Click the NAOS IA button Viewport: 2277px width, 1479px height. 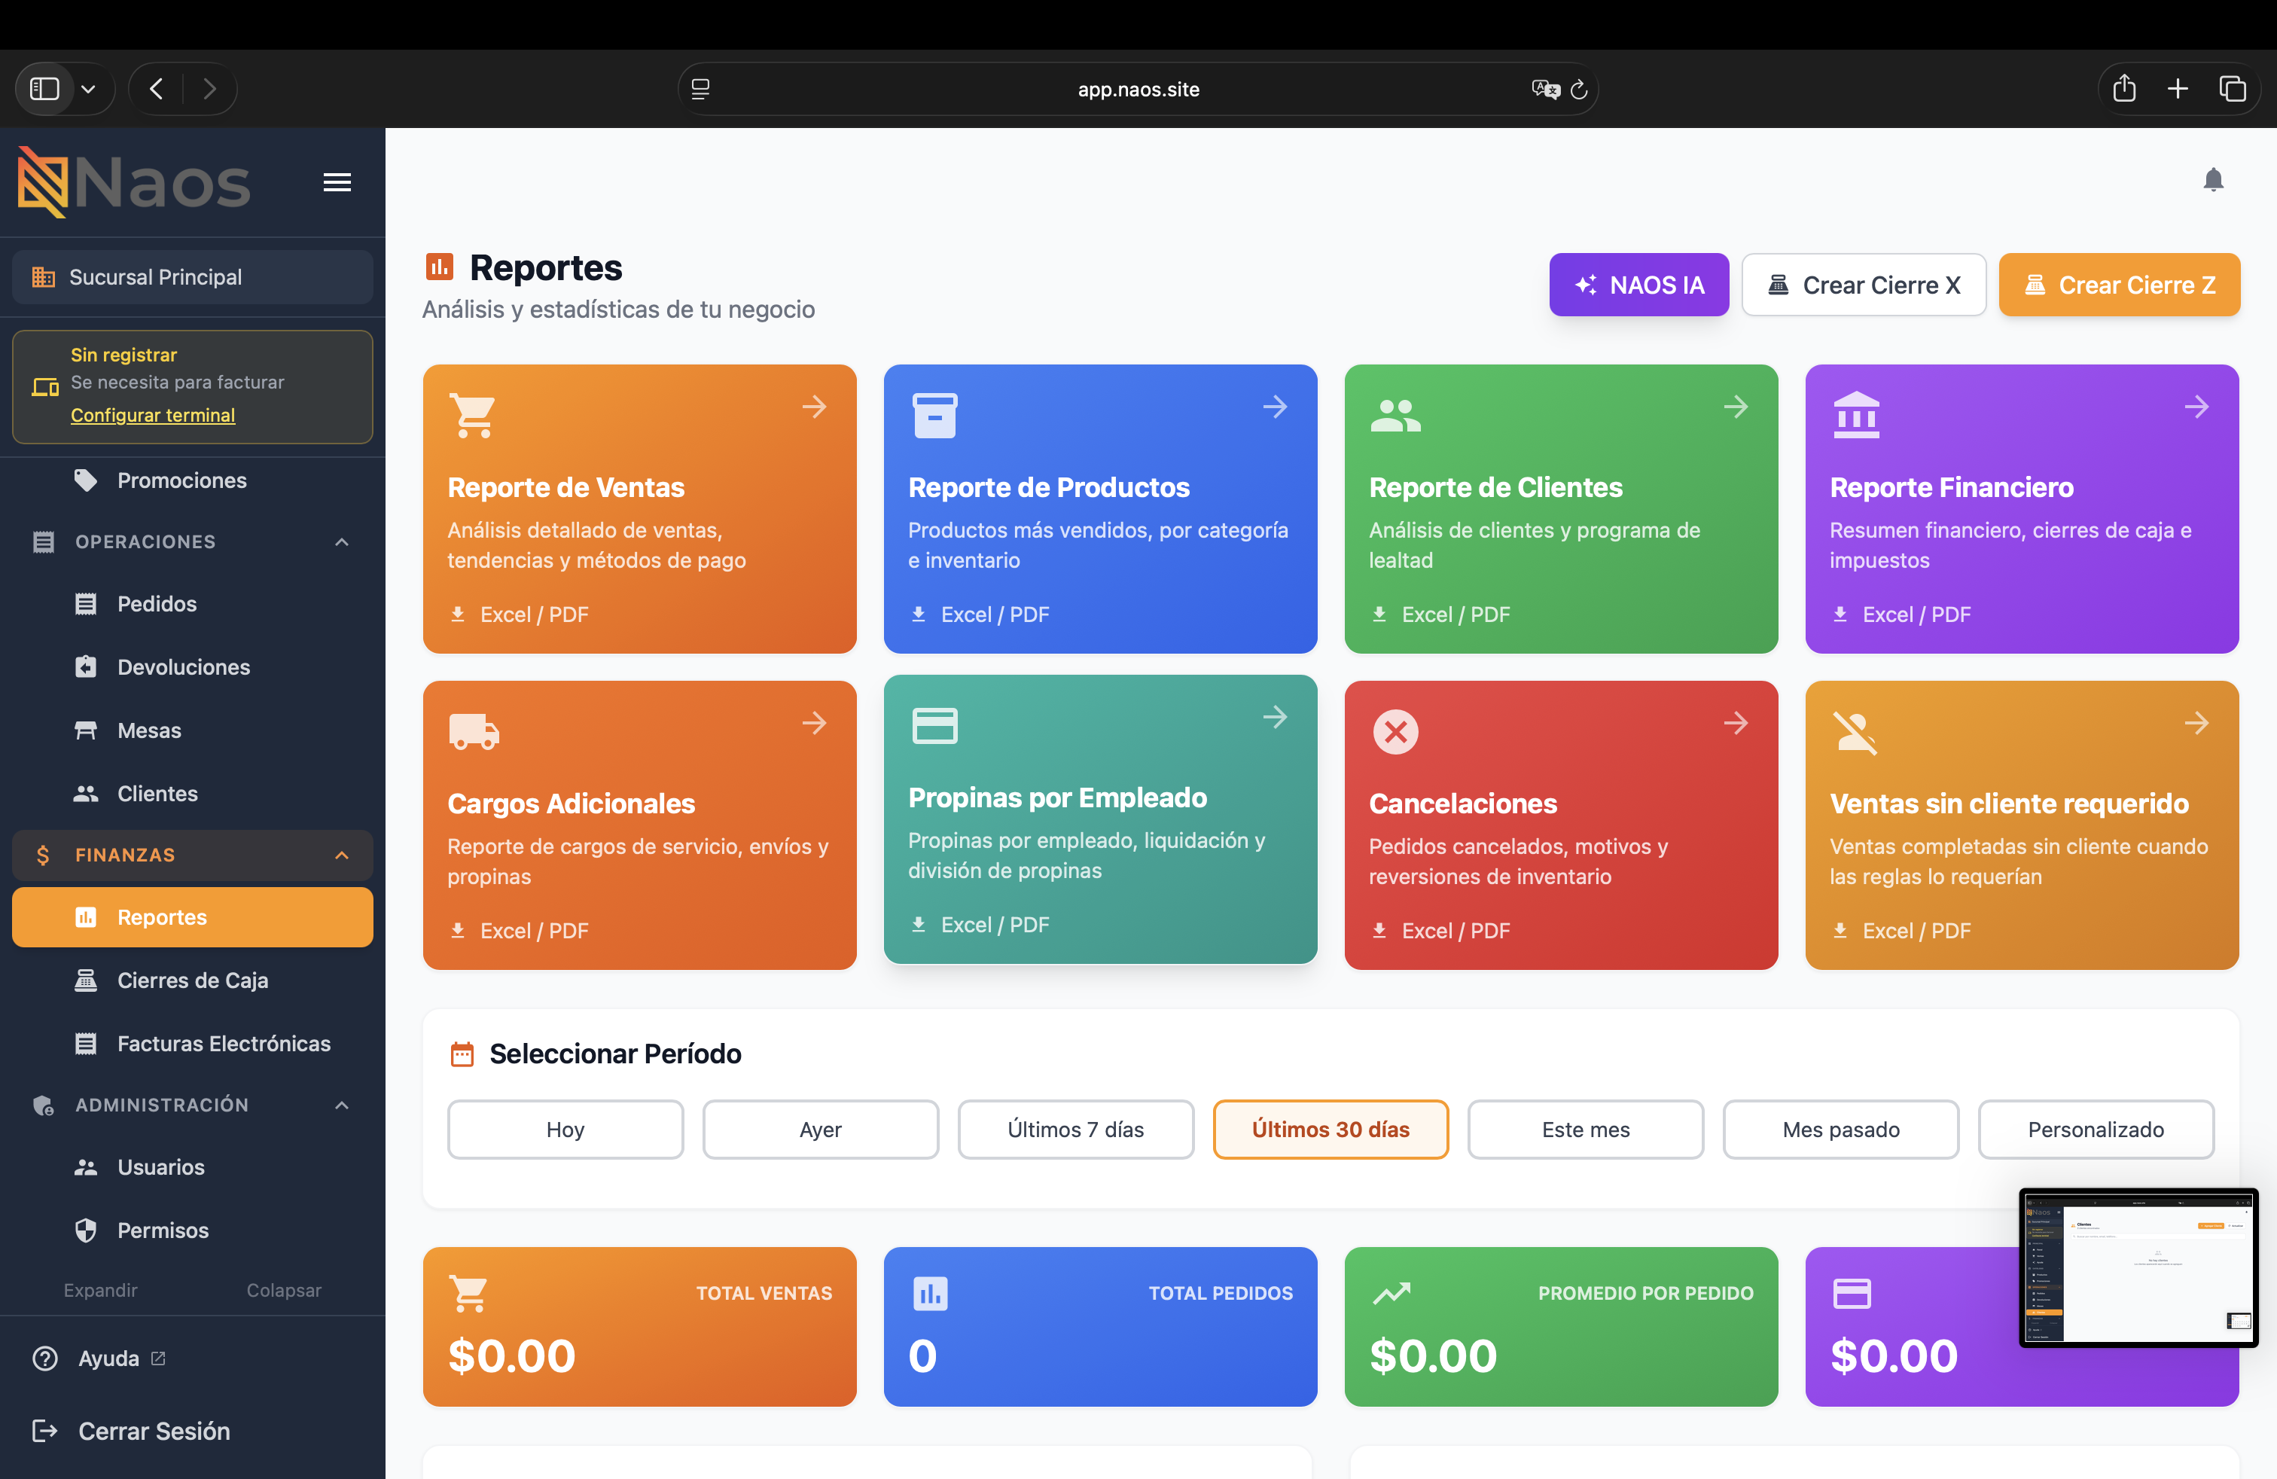1639,285
